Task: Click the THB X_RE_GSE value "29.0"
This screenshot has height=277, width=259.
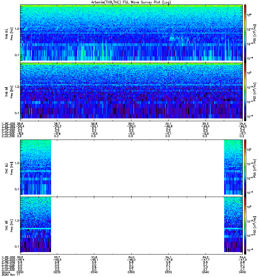Action: click(x=131, y=124)
